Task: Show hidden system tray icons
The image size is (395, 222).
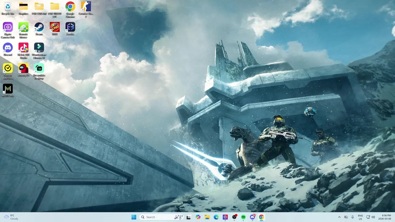Action: point(339,217)
